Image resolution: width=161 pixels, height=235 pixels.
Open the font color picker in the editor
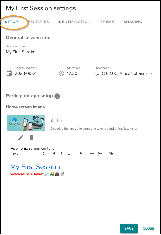click(x=80, y=153)
